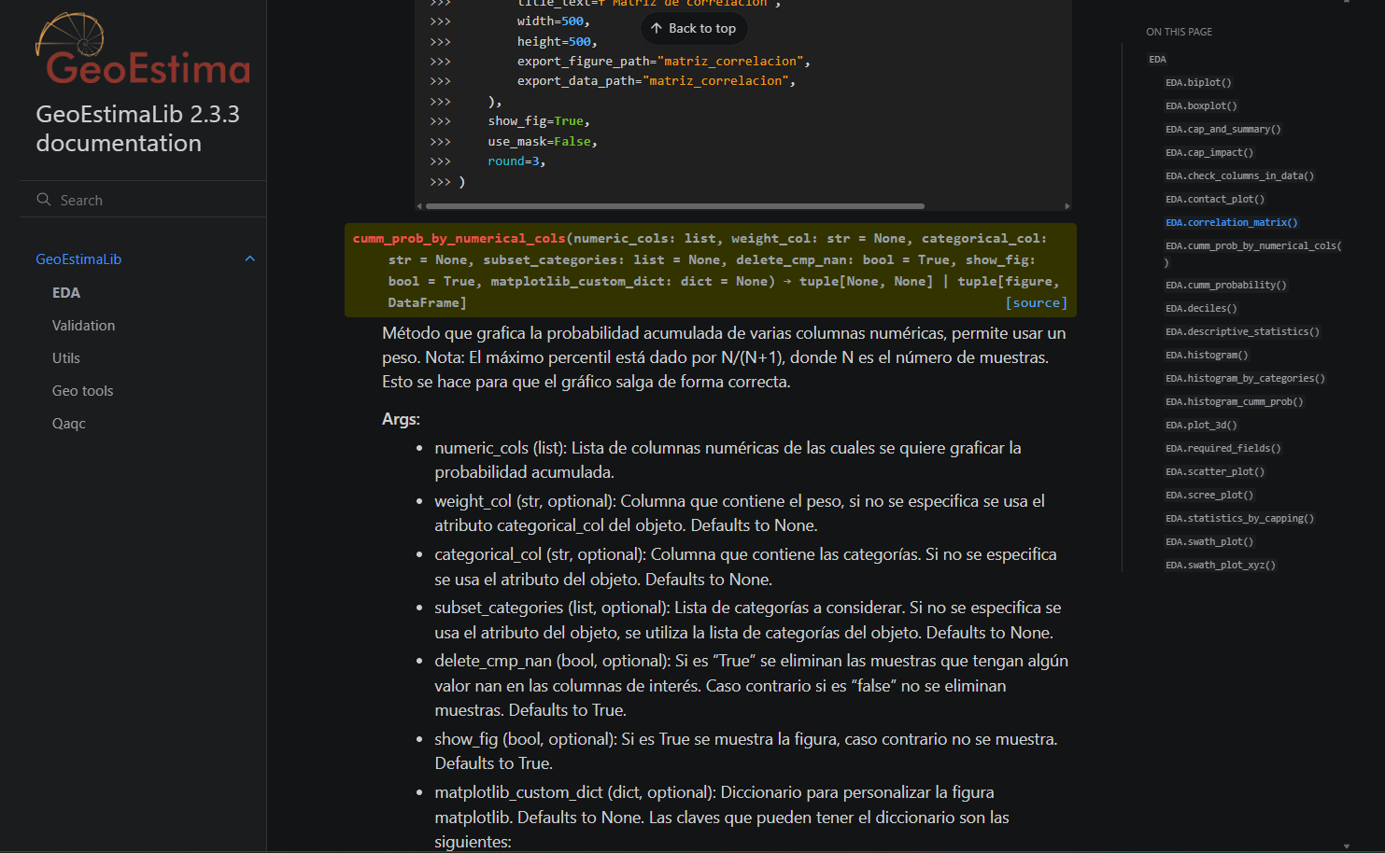Open the [source] link for cumm_prob_by_numerical_cols
This screenshot has width=1385, height=853.
tap(1036, 302)
